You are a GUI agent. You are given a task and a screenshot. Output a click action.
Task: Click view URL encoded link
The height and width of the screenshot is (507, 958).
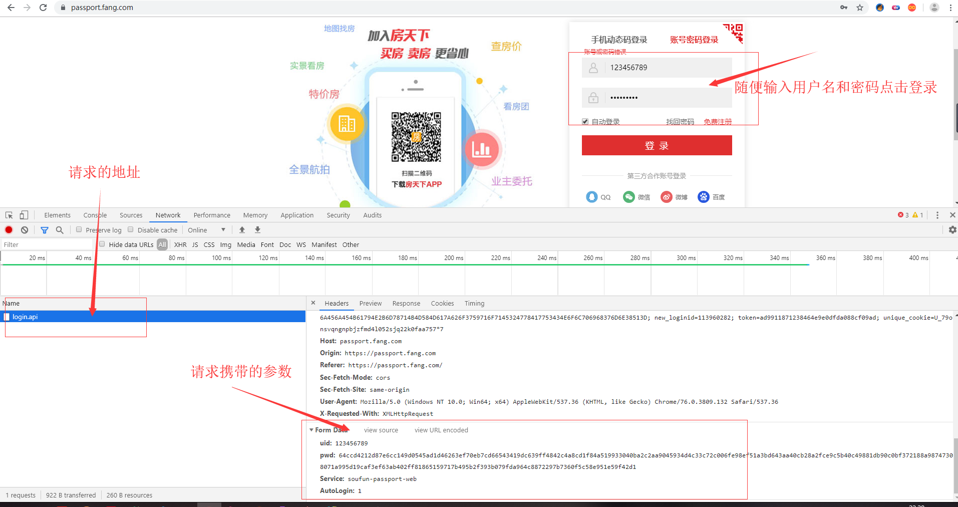click(441, 430)
